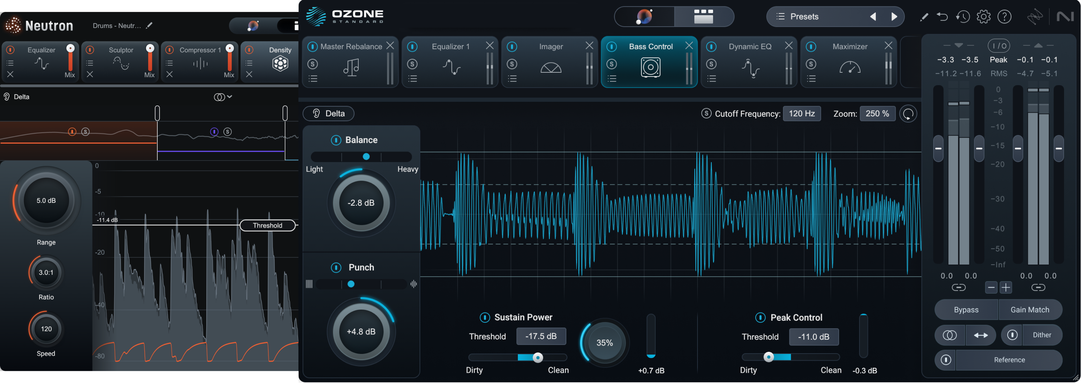Select the Bass Control module

click(650, 62)
